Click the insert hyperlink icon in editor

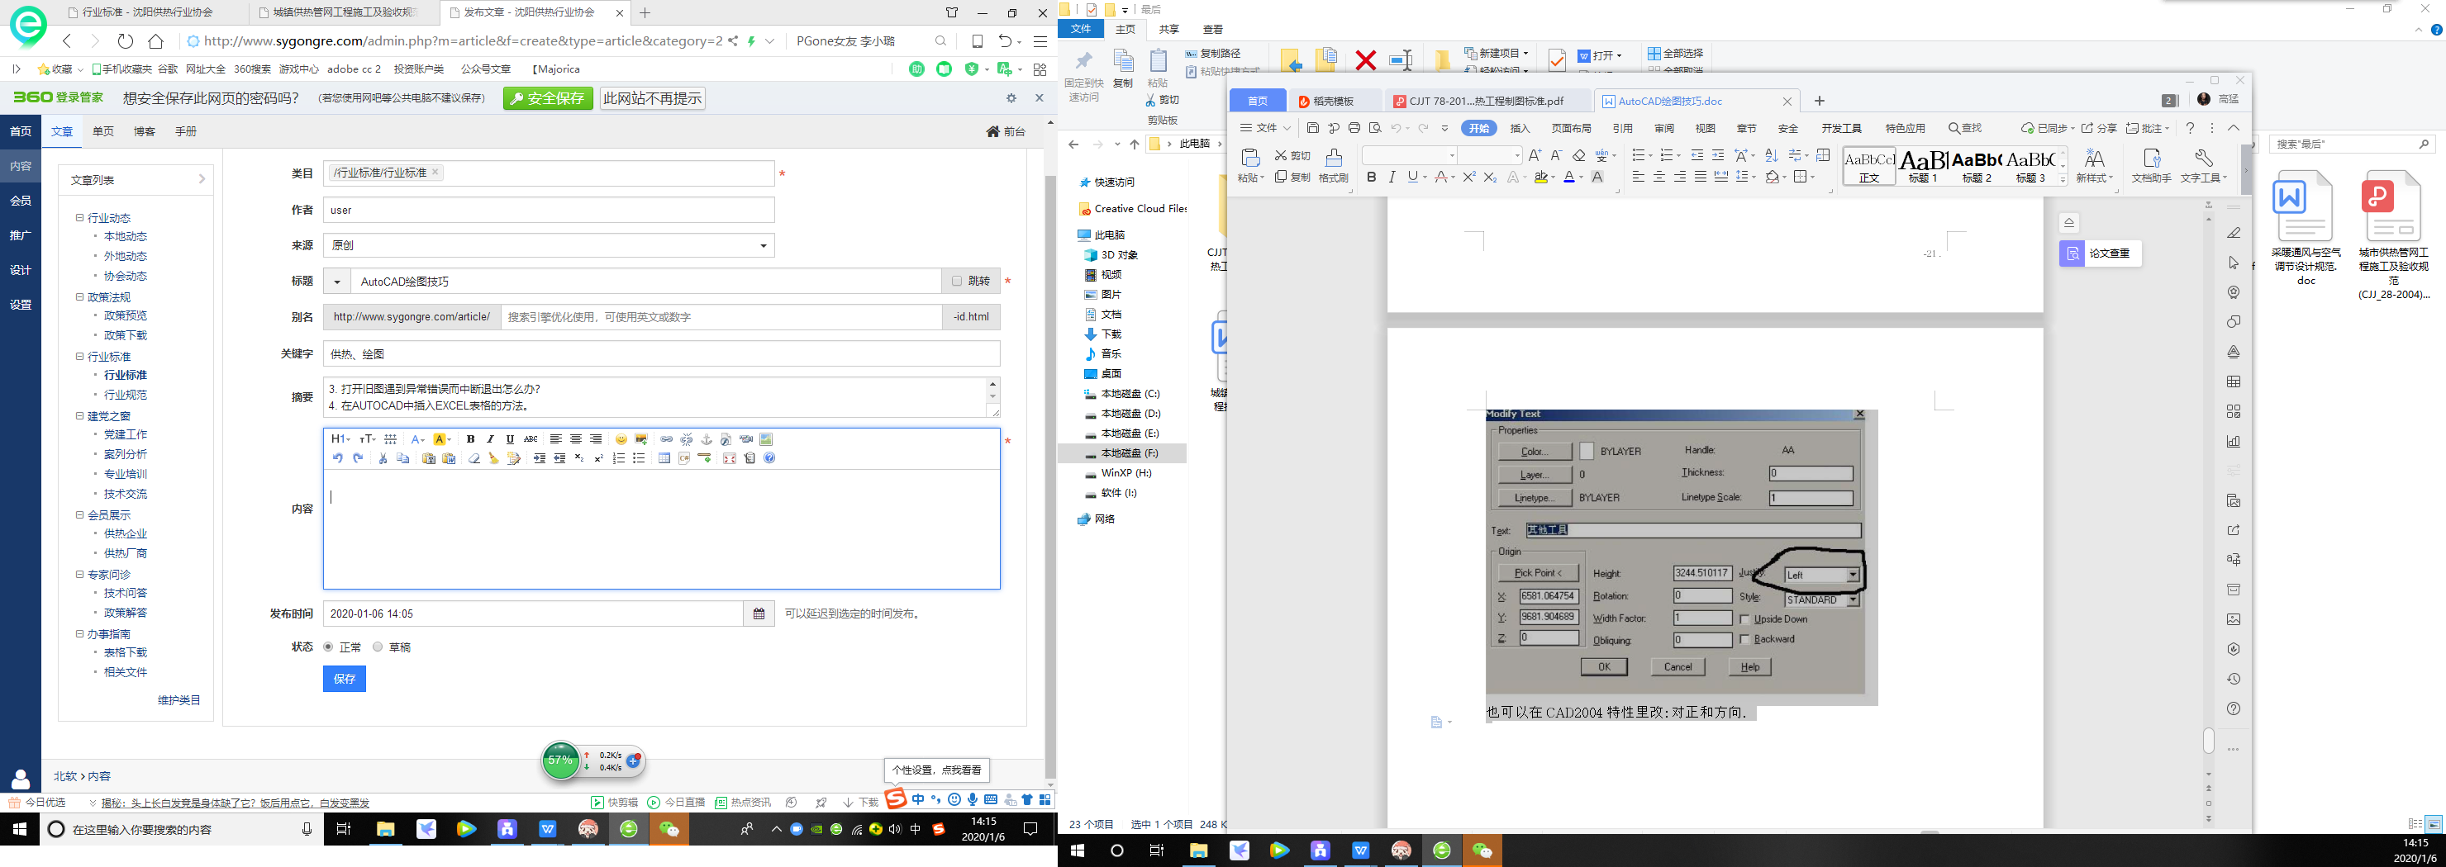(667, 439)
